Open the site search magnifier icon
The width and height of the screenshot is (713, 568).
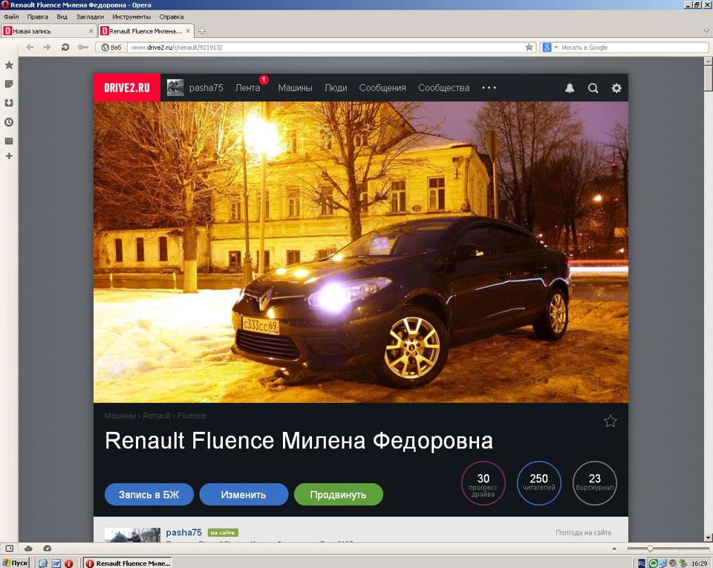[x=593, y=88]
